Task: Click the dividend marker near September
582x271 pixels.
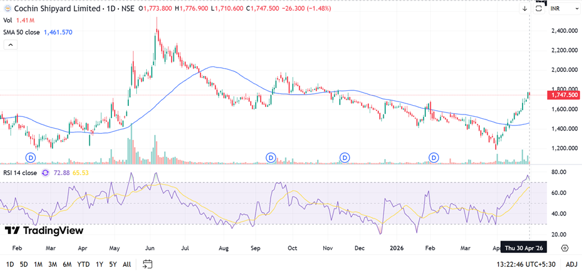Action: pyautogui.click(x=271, y=158)
